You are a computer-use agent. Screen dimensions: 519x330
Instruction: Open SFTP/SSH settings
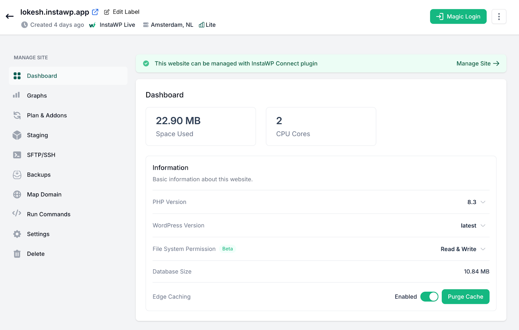coord(68,155)
